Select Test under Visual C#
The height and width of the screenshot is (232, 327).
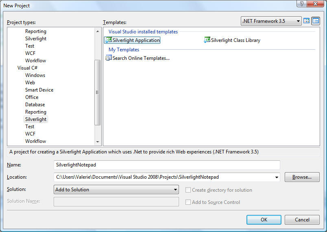(x=30, y=127)
